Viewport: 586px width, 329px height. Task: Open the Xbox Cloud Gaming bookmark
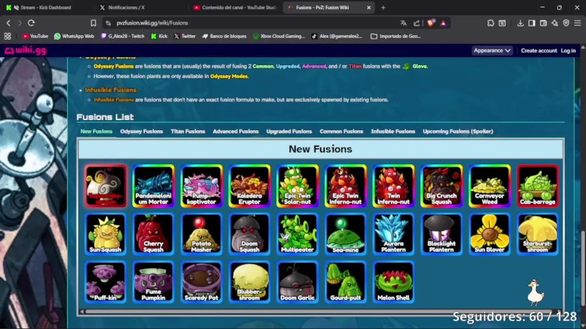[279, 36]
